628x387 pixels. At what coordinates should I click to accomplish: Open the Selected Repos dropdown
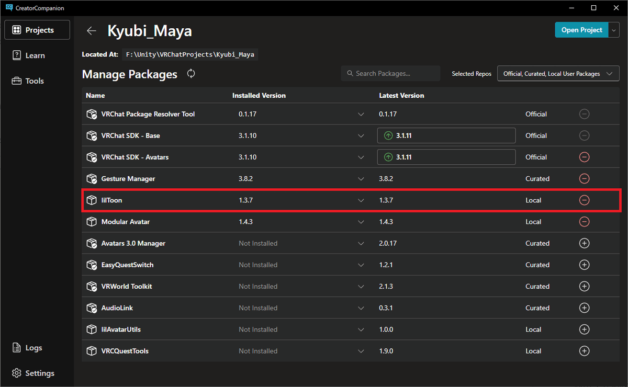coord(558,74)
